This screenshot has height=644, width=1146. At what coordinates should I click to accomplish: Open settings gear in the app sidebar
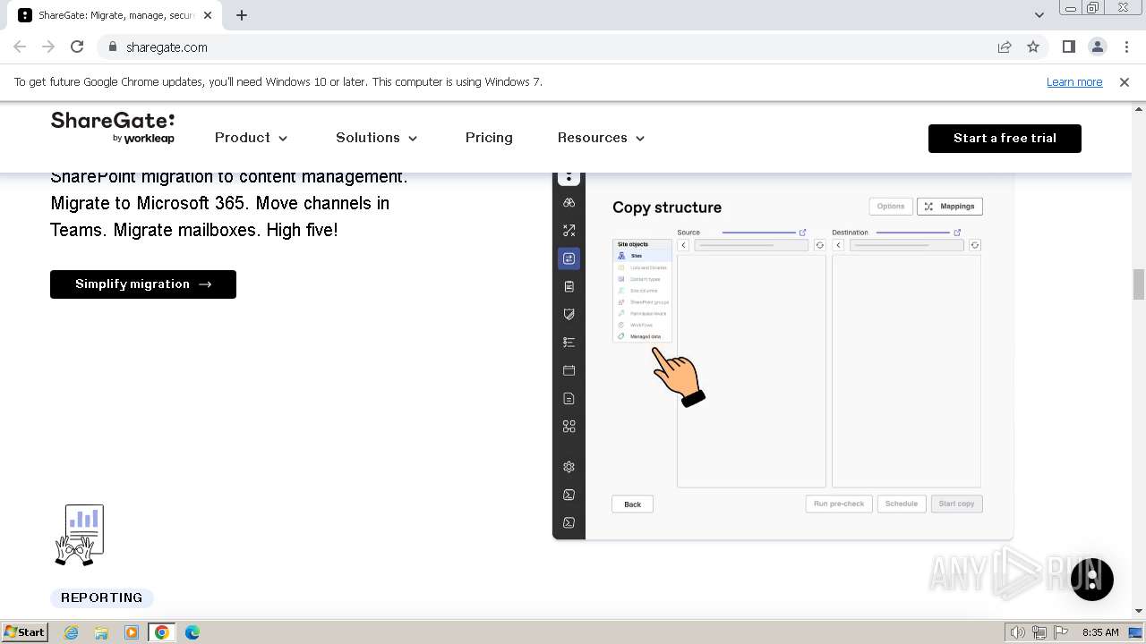(x=569, y=467)
